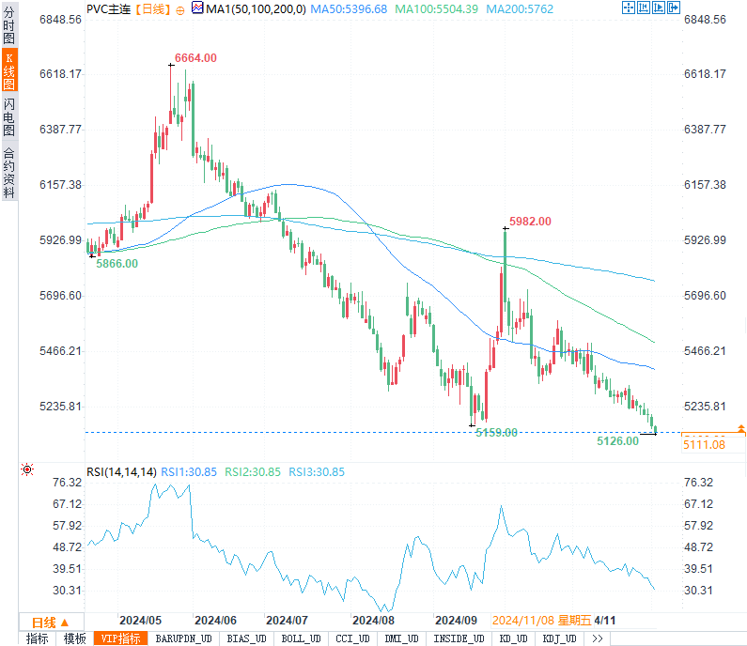Viewport: 747px width, 646px height.
Task: Click the 指标 button at bottom left
Action: point(37,638)
